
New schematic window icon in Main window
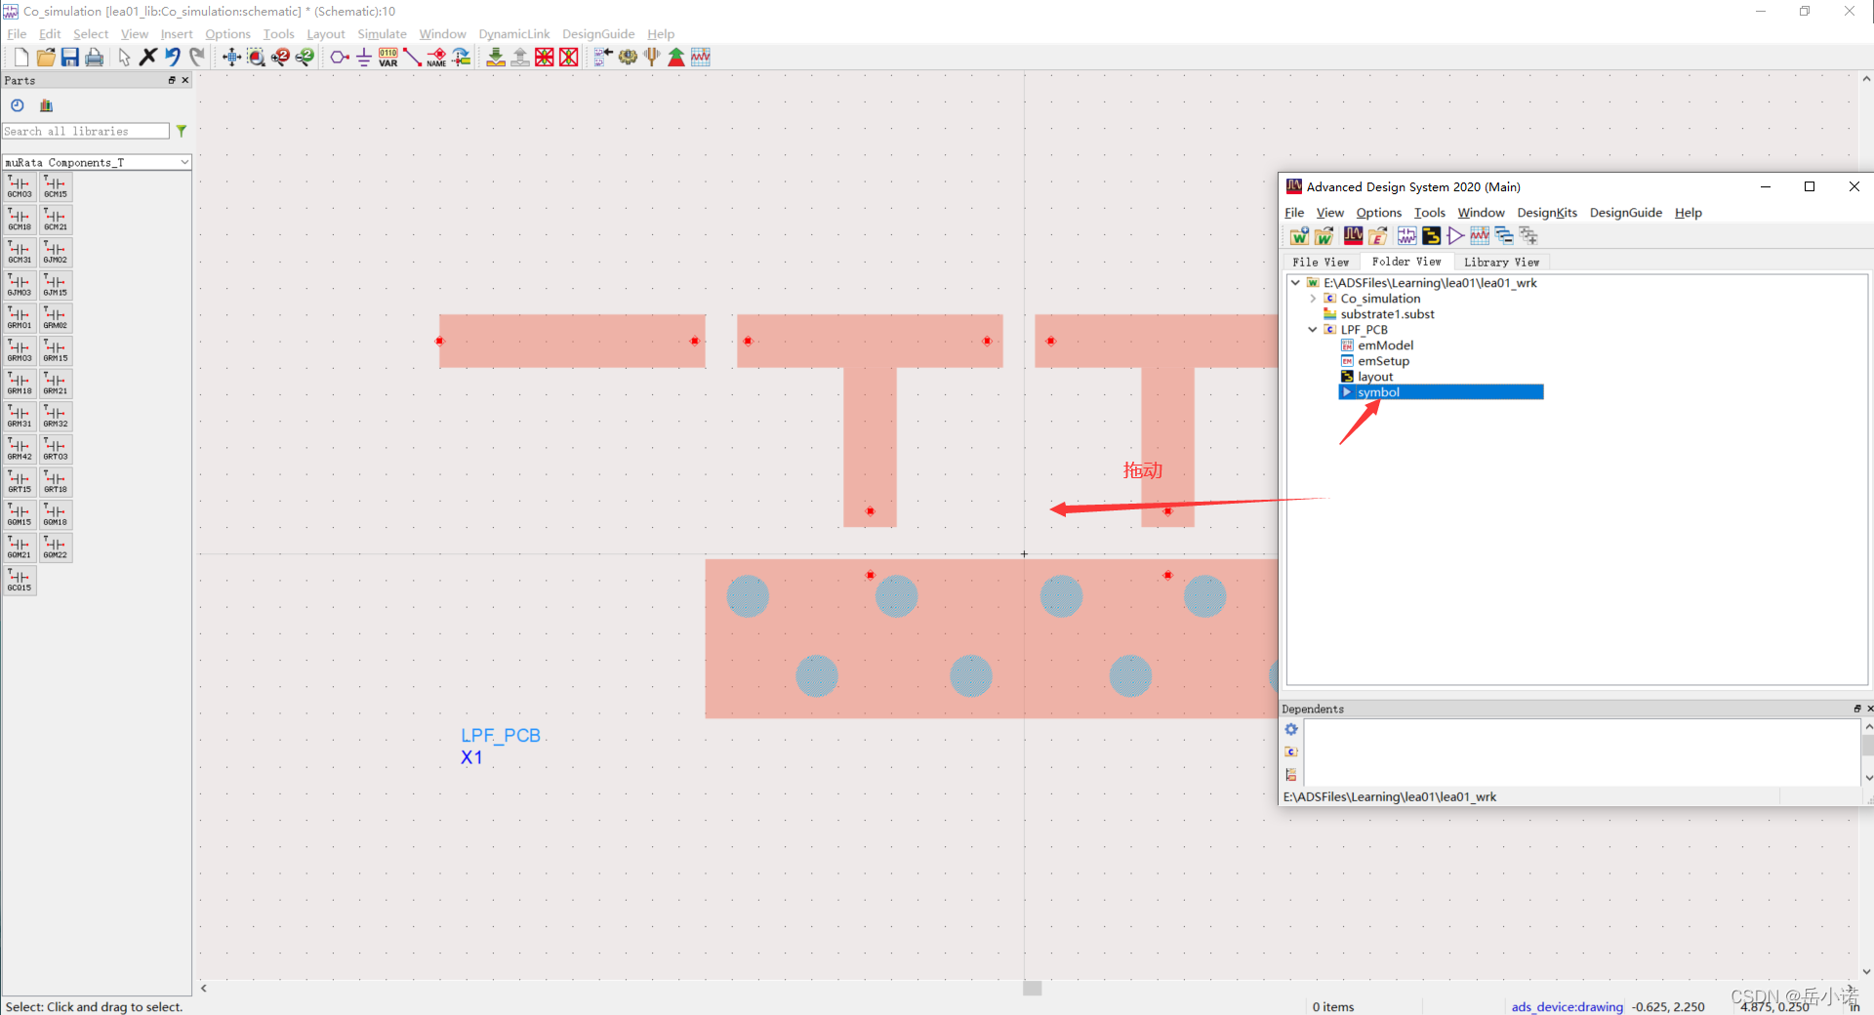point(1406,236)
